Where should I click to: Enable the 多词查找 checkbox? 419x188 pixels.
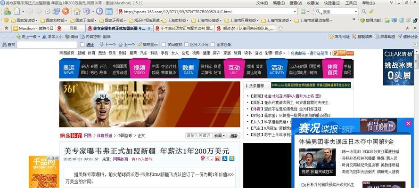163,45
